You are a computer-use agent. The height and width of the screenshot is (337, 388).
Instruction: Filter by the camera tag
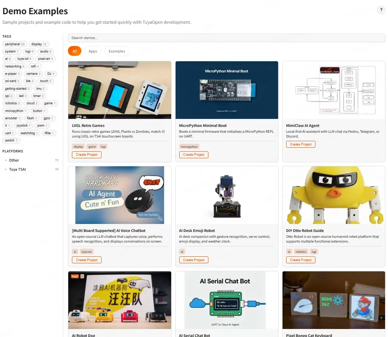pos(33,74)
